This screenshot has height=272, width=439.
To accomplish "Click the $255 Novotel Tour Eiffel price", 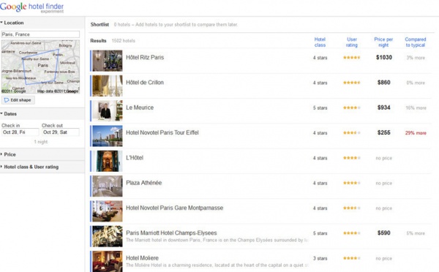I will (x=384, y=132).
